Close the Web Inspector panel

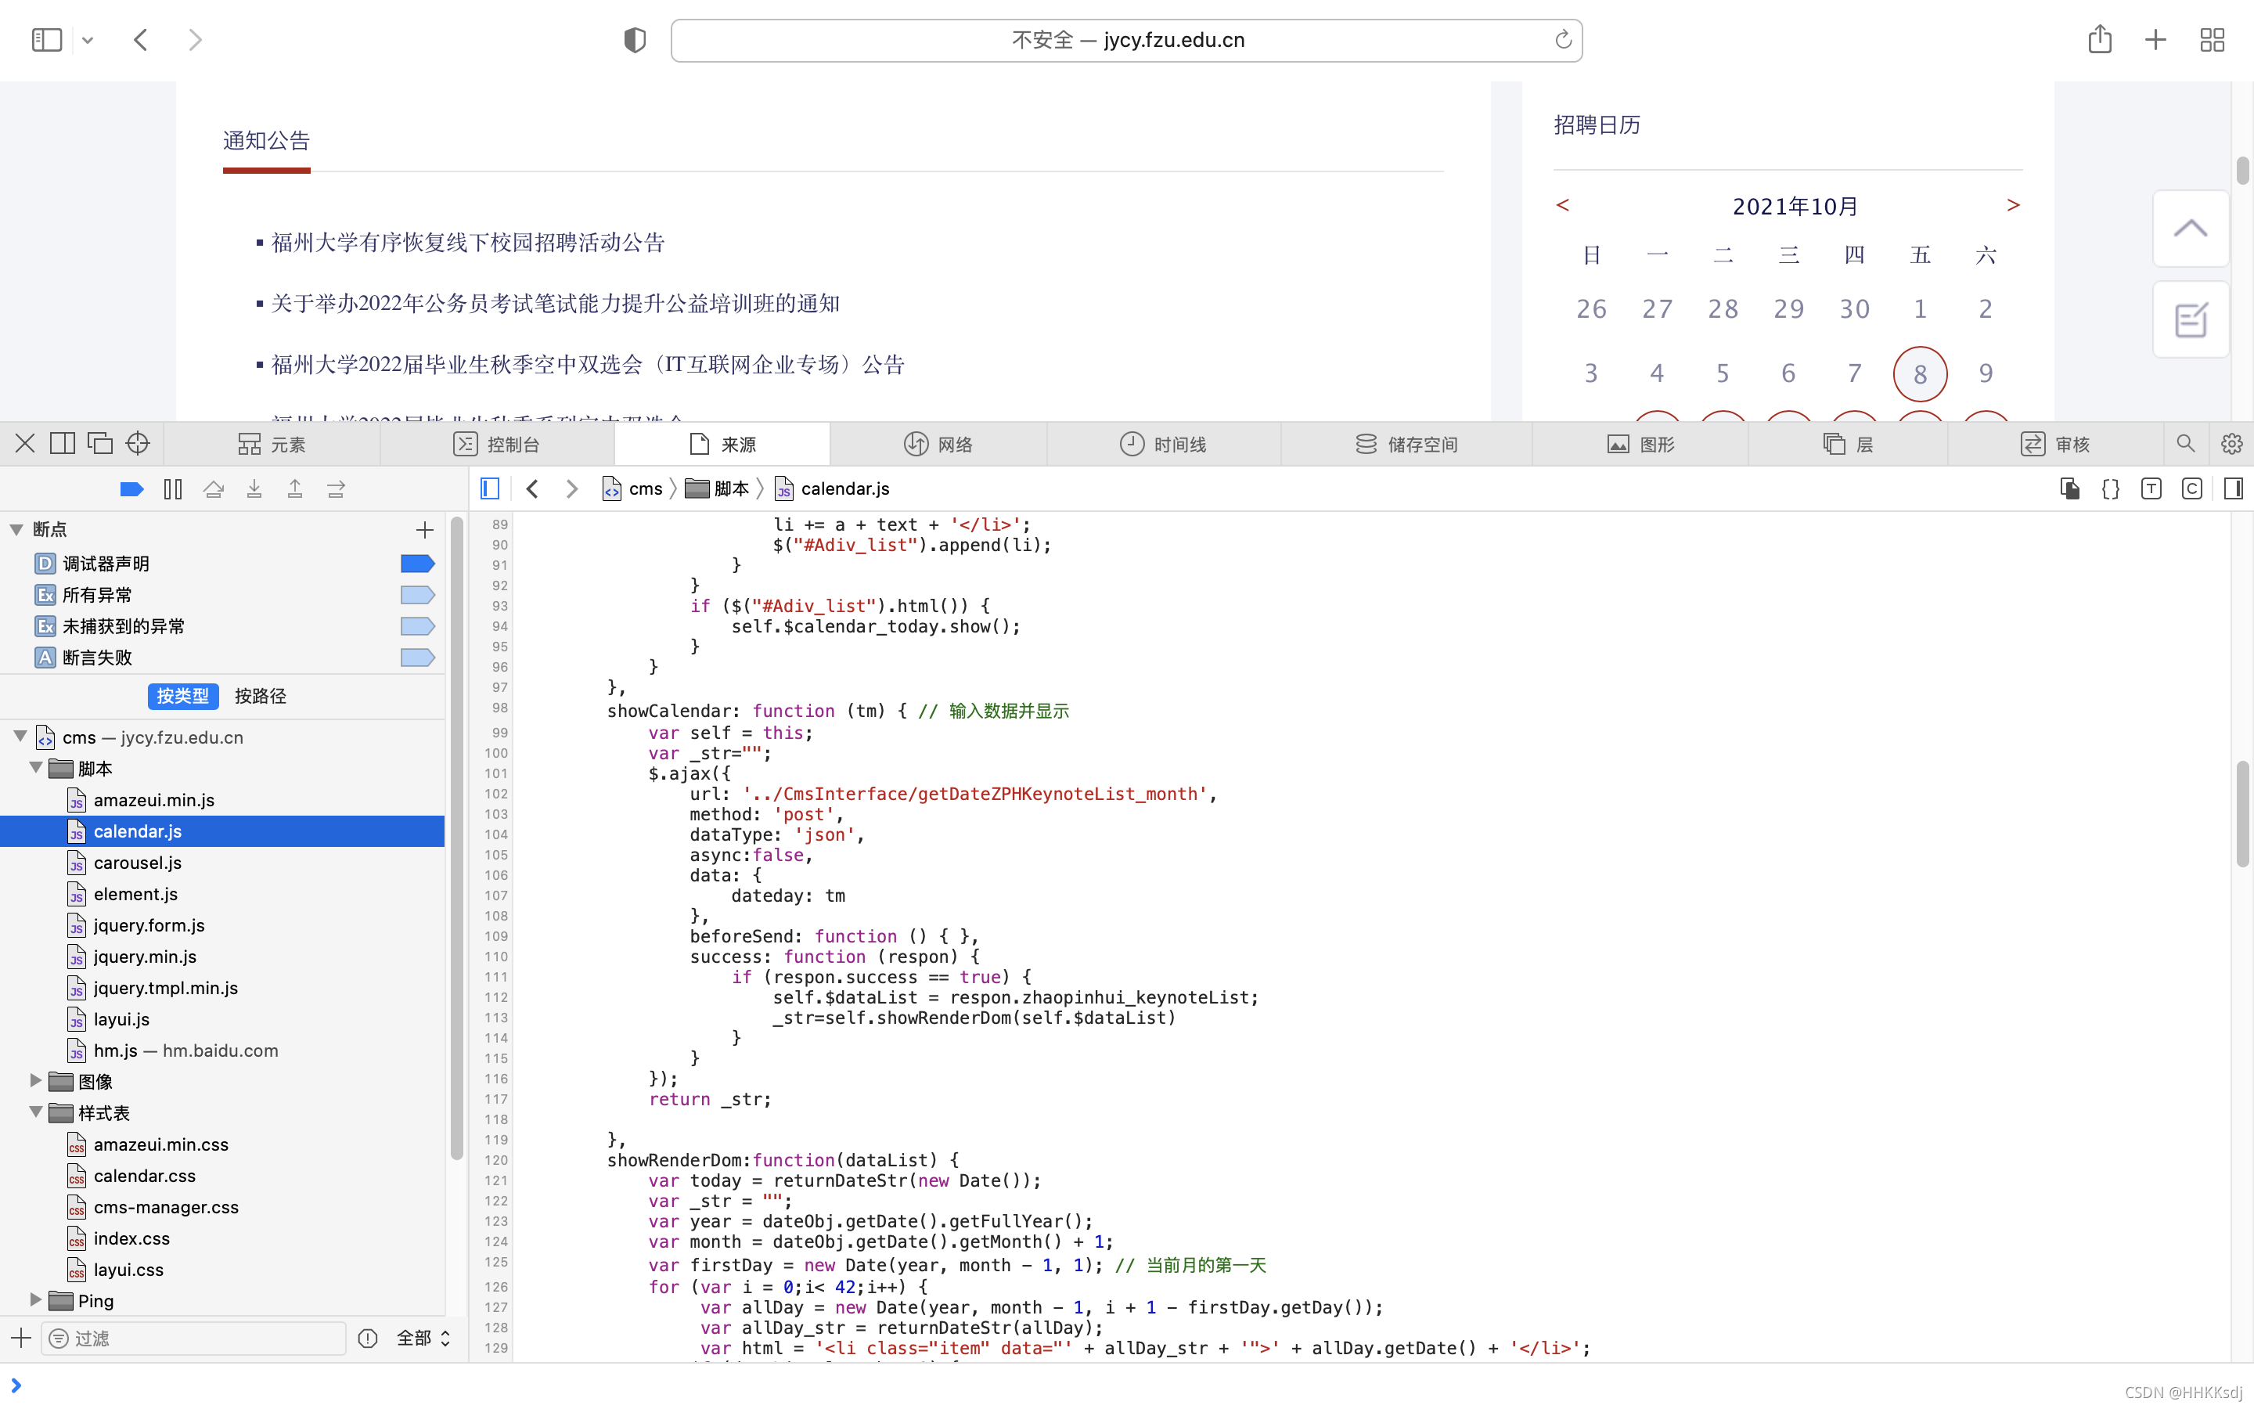[x=25, y=444]
